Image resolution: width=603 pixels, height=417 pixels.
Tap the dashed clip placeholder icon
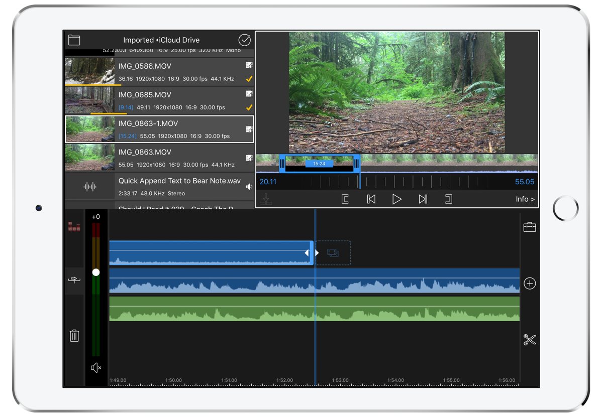(x=333, y=253)
